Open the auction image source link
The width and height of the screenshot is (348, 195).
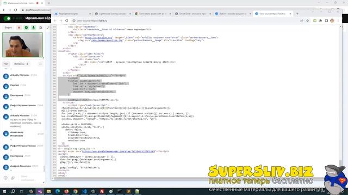[x=107, y=41]
